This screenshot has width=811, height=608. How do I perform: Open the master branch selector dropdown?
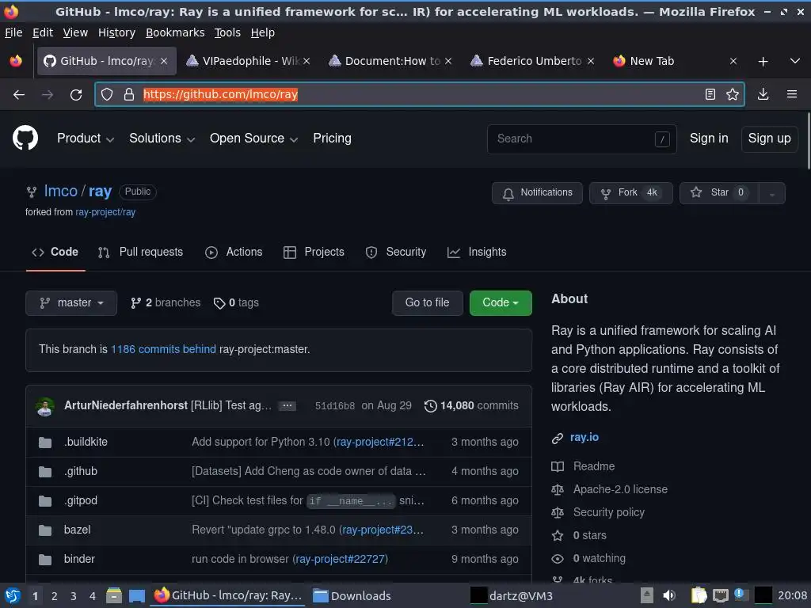[71, 303]
